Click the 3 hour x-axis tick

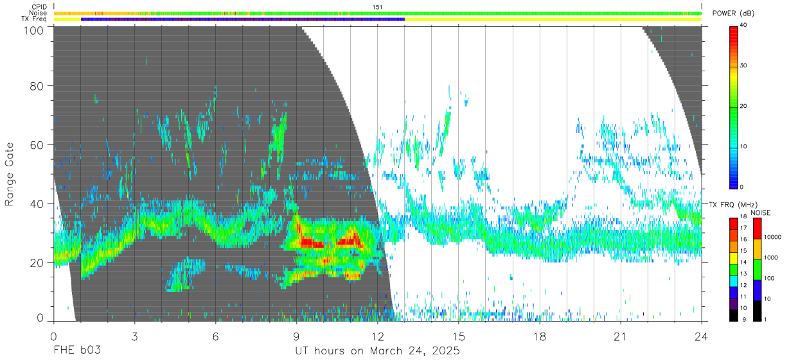134,335
